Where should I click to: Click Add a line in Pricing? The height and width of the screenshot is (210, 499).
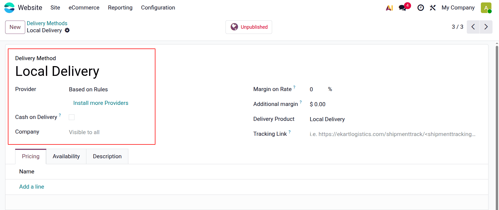[x=32, y=187]
